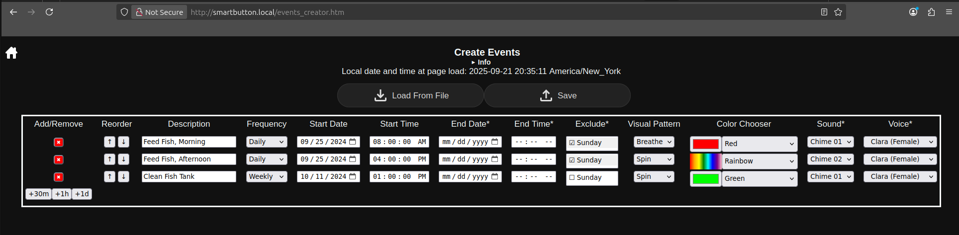The width and height of the screenshot is (959, 235).
Task: Go to the home page icon
Action: [x=11, y=53]
